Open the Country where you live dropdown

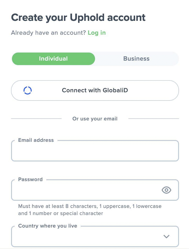tap(95, 236)
